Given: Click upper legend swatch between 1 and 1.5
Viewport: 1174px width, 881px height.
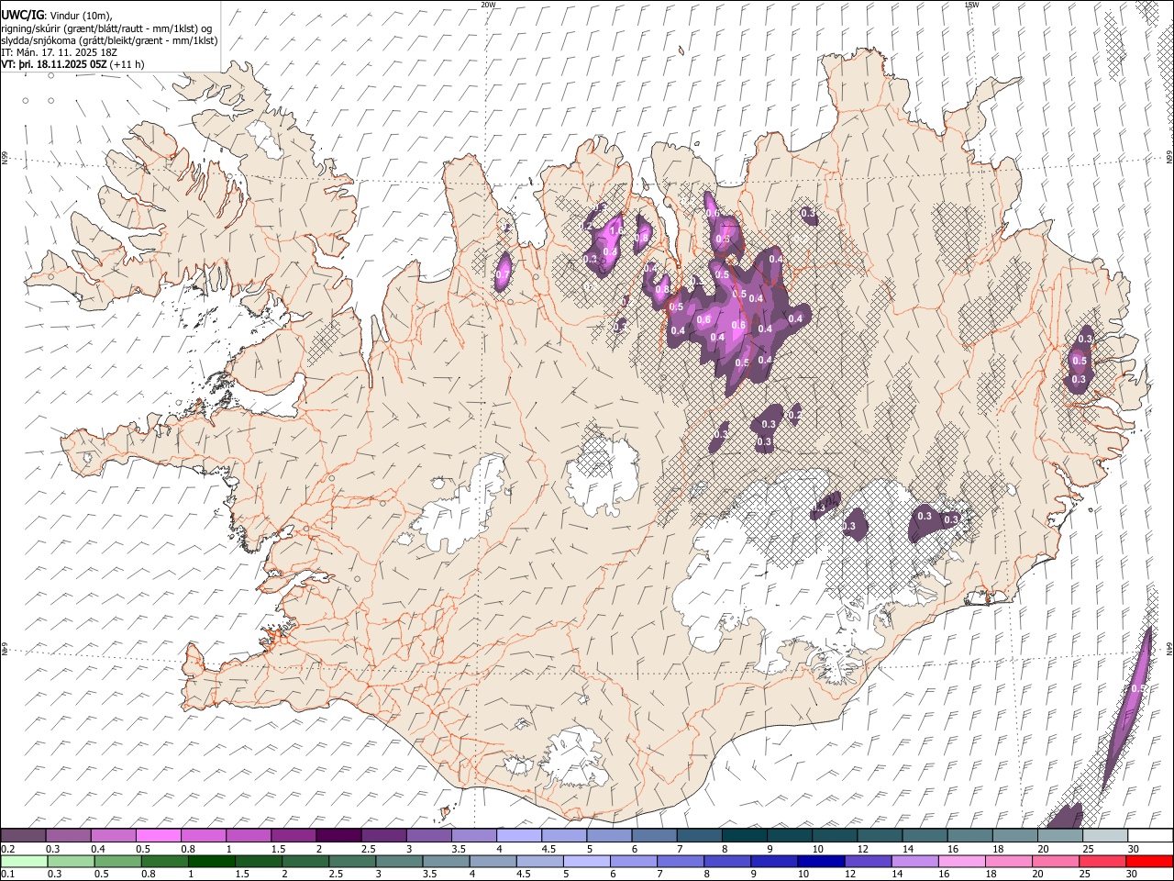Looking at the screenshot, I should pyautogui.click(x=249, y=835).
